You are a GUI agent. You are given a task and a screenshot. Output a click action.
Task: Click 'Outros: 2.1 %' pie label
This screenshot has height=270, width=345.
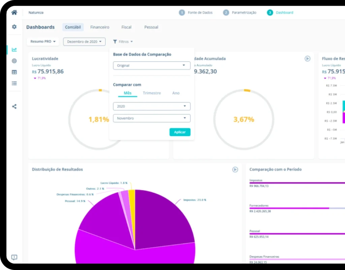[95, 189]
